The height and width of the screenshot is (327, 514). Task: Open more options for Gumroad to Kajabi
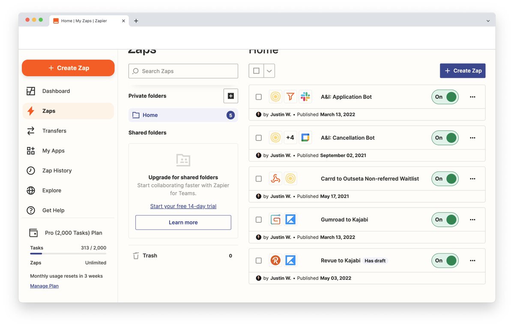pyautogui.click(x=472, y=219)
